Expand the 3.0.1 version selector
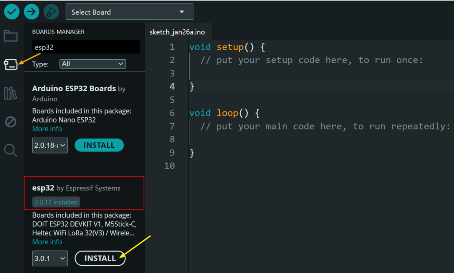 pos(50,258)
